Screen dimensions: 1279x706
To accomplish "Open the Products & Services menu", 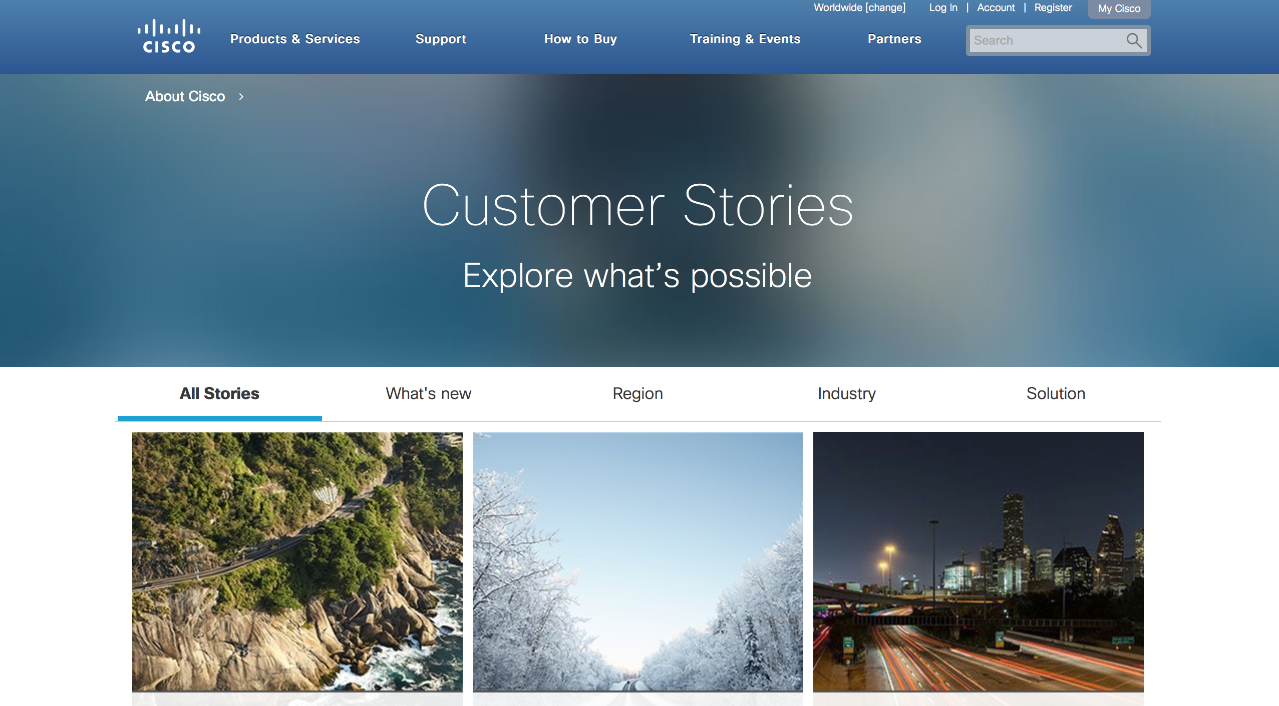I will point(295,39).
